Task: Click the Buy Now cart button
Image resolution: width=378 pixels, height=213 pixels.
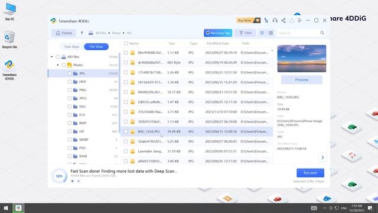Action: point(248,21)
